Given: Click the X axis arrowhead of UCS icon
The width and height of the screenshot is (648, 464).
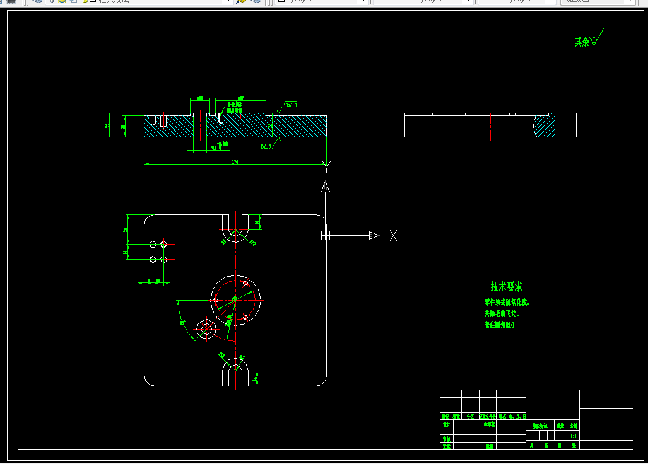Looking at the screenshot, I should (374, 235).
